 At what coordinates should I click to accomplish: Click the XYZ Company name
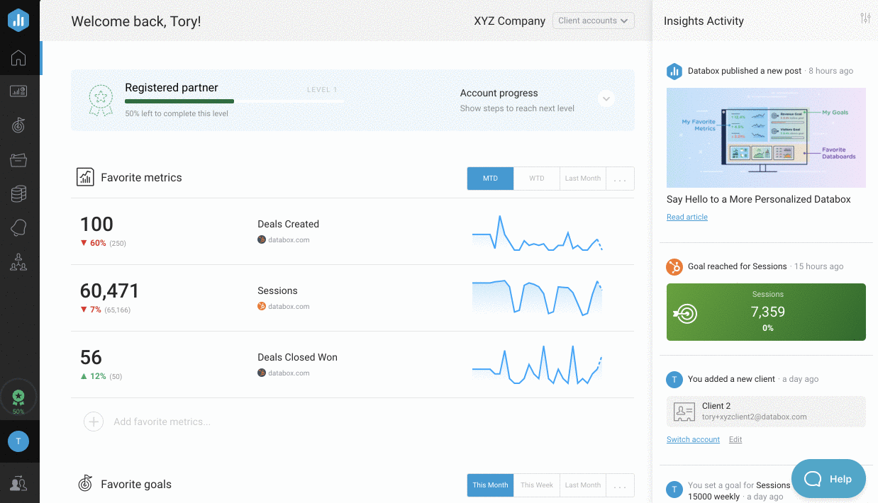click(x=509, y=21)
